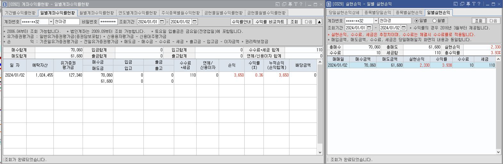503x164 pixels.
Task: Select 2024/01/02 date cell in 0392 table
Action: click(15, 75)
